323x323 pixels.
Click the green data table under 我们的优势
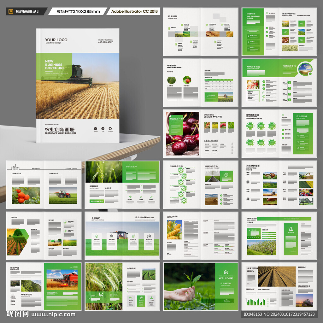pos(219,85)
